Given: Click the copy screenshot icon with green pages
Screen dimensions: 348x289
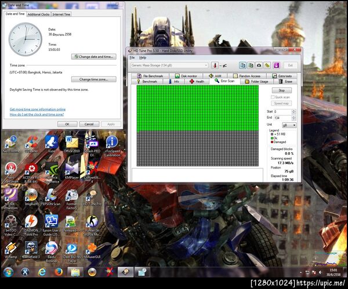Looking at the screenshot, I should [x=251, y=65].
